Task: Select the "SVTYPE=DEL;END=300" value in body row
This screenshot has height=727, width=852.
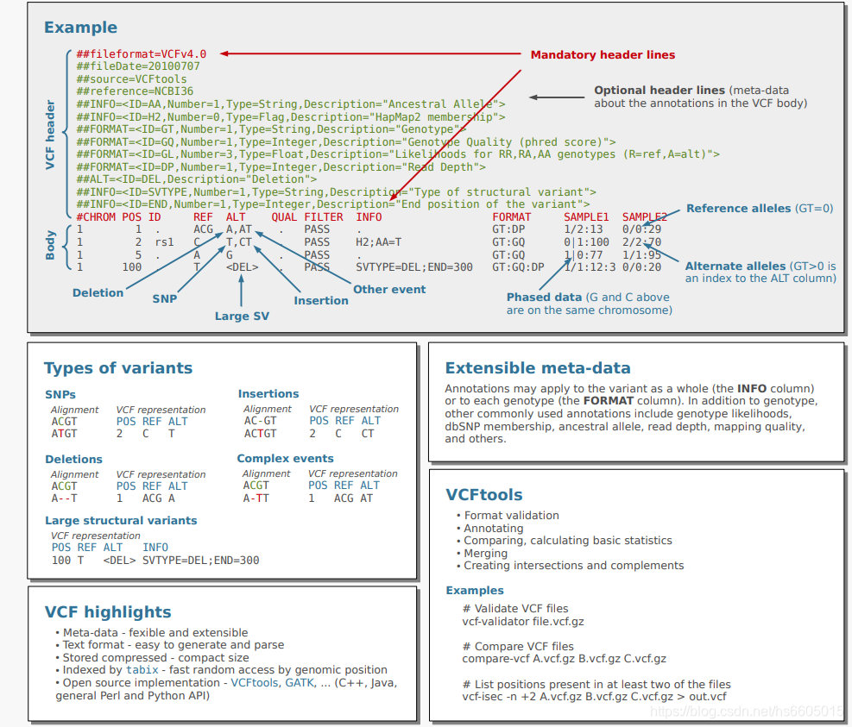Action: 414,267
